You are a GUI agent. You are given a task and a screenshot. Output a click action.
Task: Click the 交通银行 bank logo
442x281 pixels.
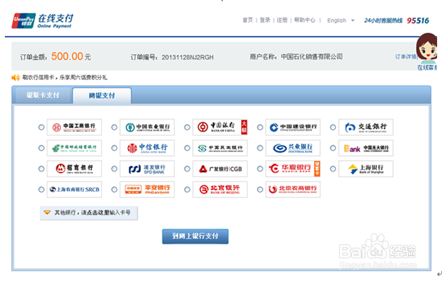(366, 127)
